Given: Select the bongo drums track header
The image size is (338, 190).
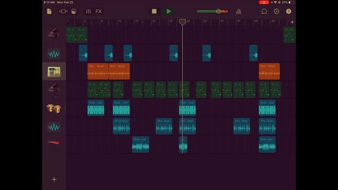Looking at the screenshot, I should click(54, 108).
